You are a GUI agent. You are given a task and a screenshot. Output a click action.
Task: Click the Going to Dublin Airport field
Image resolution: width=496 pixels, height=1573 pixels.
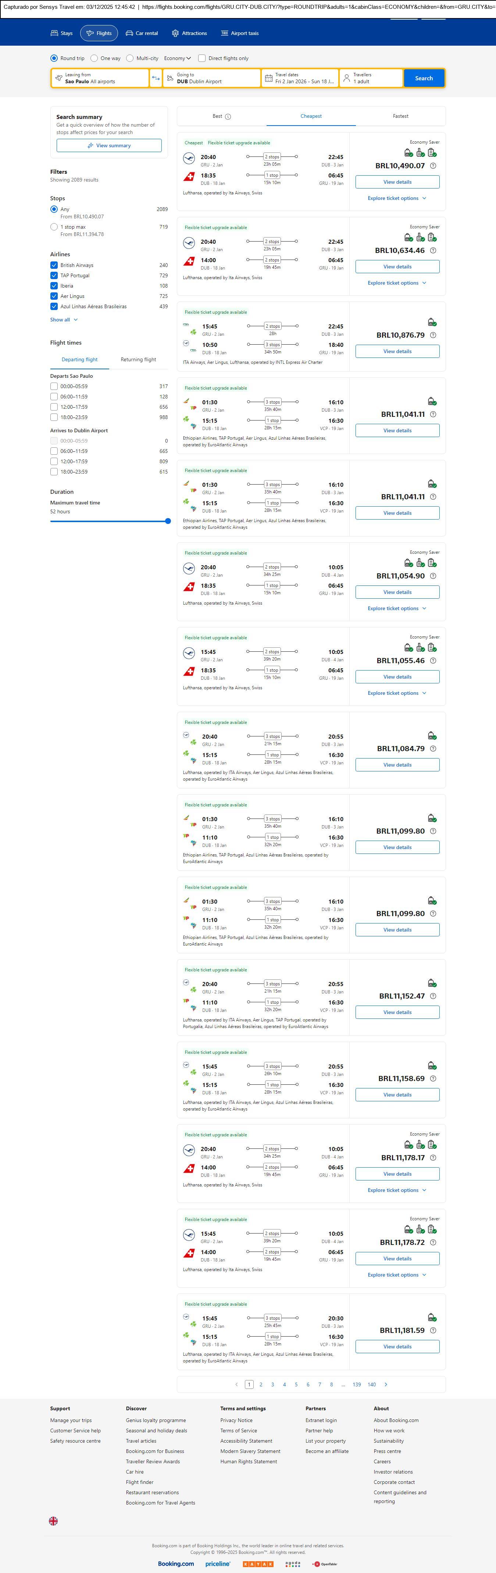pos(212,78)
